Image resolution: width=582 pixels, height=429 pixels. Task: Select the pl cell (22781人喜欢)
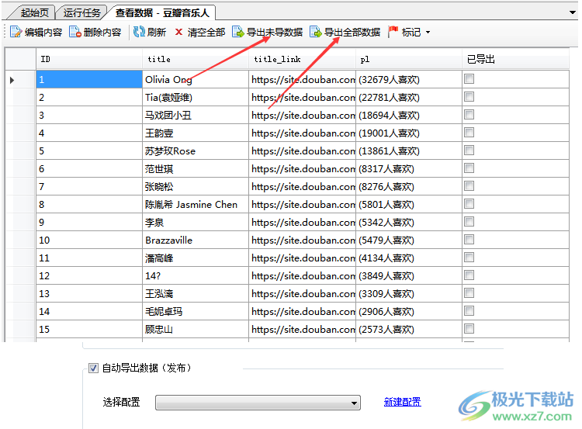click(409, 97)
